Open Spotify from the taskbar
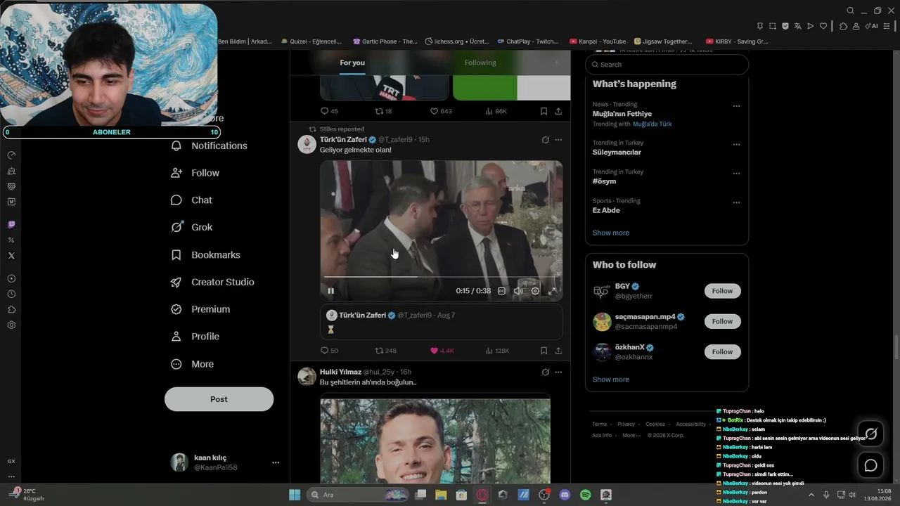 point(585,495)
